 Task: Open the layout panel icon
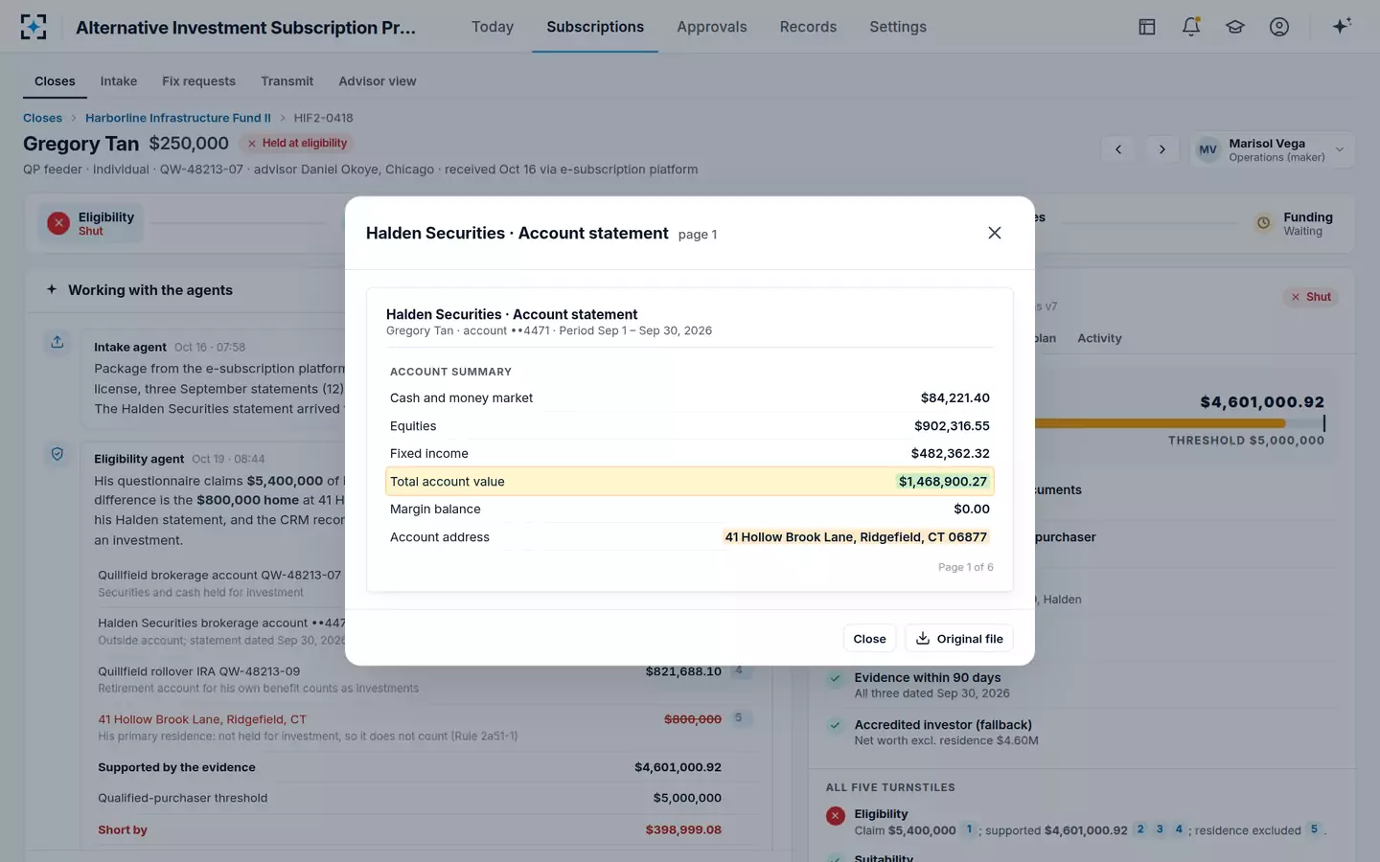coord(1146,27)
